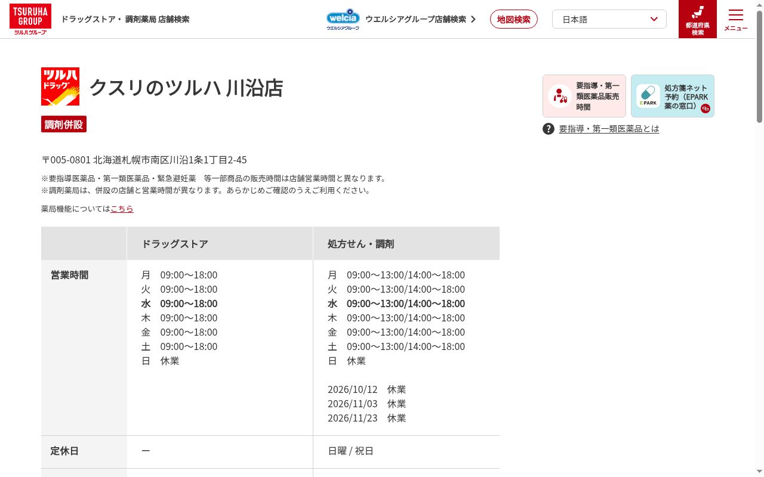Image resolution: width=764 pixels, height=477 pixels.
Task: Click the 定休日 row header
Action: point(84,452)
